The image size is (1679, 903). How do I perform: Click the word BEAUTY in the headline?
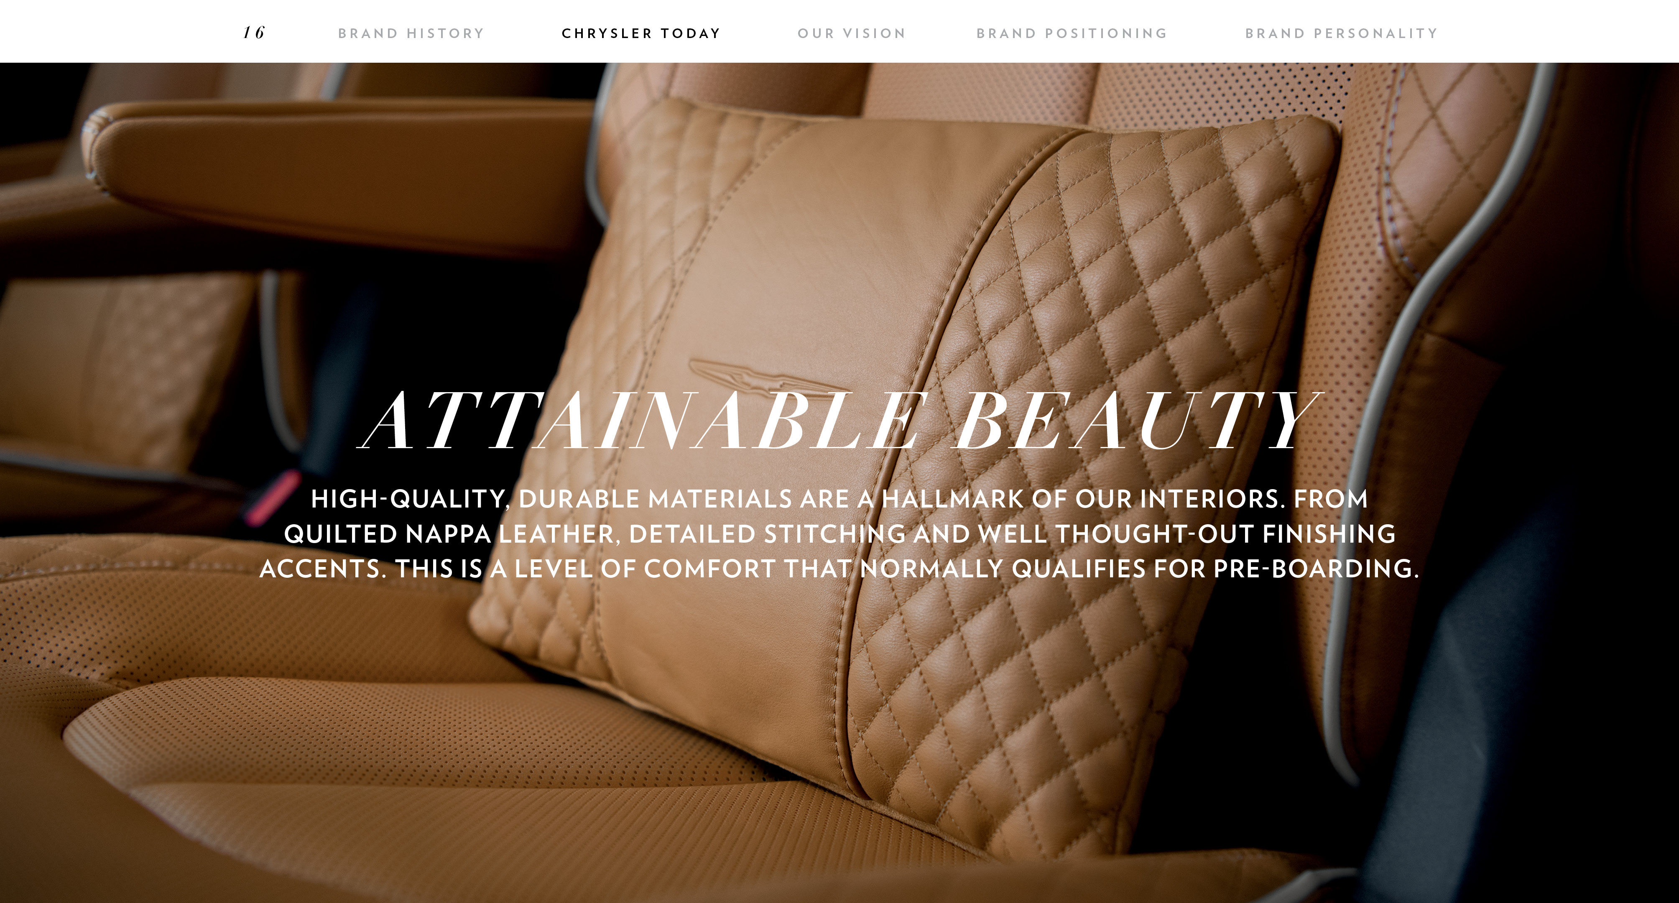pyautogui.click(x=1139, y=421)
